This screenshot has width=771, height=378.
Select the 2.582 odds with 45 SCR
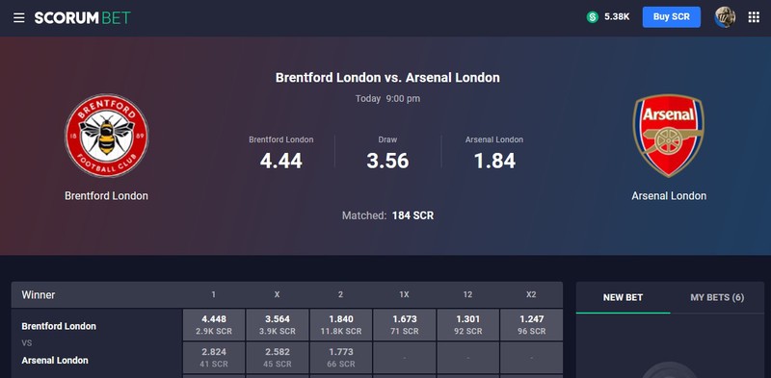tap(278, 358)
